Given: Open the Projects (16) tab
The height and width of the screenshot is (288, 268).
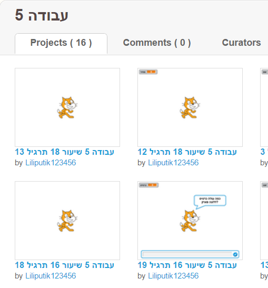Looking at the screenshot, I should (61, 44).
